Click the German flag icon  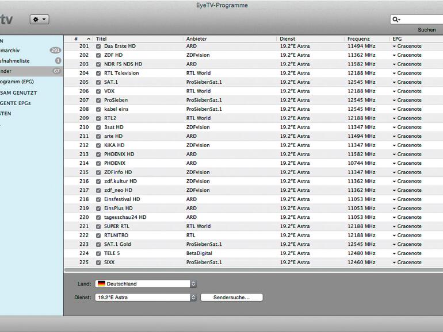pyautogui.click(x=101, y=284)
